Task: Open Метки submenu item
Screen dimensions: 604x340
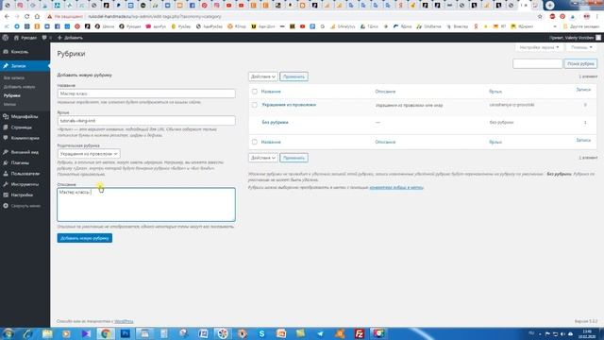Action: pyautogui.click(x=9, y=105)
